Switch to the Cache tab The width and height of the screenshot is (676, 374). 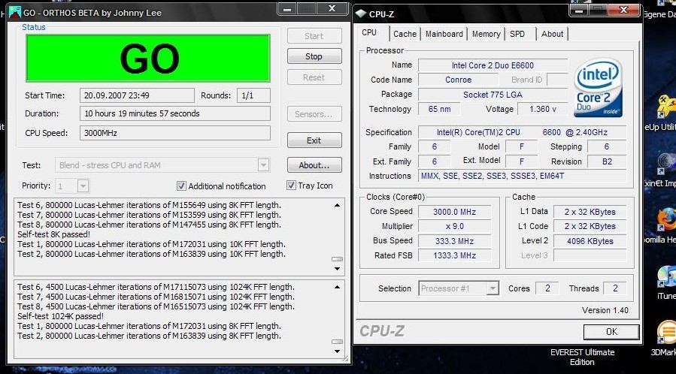(405, 34)
